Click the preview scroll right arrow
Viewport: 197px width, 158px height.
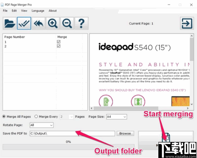188,108
